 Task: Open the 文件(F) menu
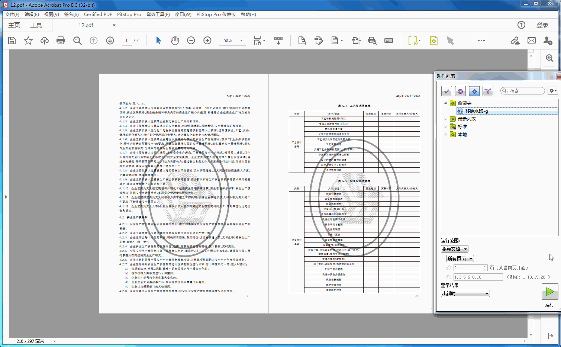pyautogui.click(x=12, y=14)
